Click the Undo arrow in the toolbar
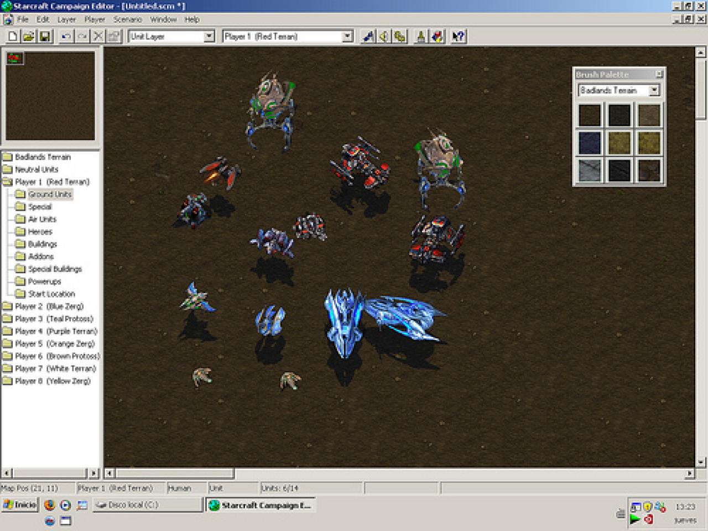Screen dimensions: 708x531 pos(66,37)
